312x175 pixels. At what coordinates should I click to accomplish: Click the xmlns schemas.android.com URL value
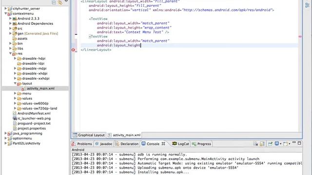227,10
